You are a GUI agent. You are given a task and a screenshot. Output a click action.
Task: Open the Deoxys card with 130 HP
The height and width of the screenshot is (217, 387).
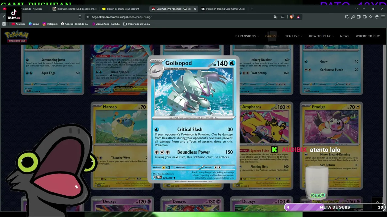(x=192, y=204)
